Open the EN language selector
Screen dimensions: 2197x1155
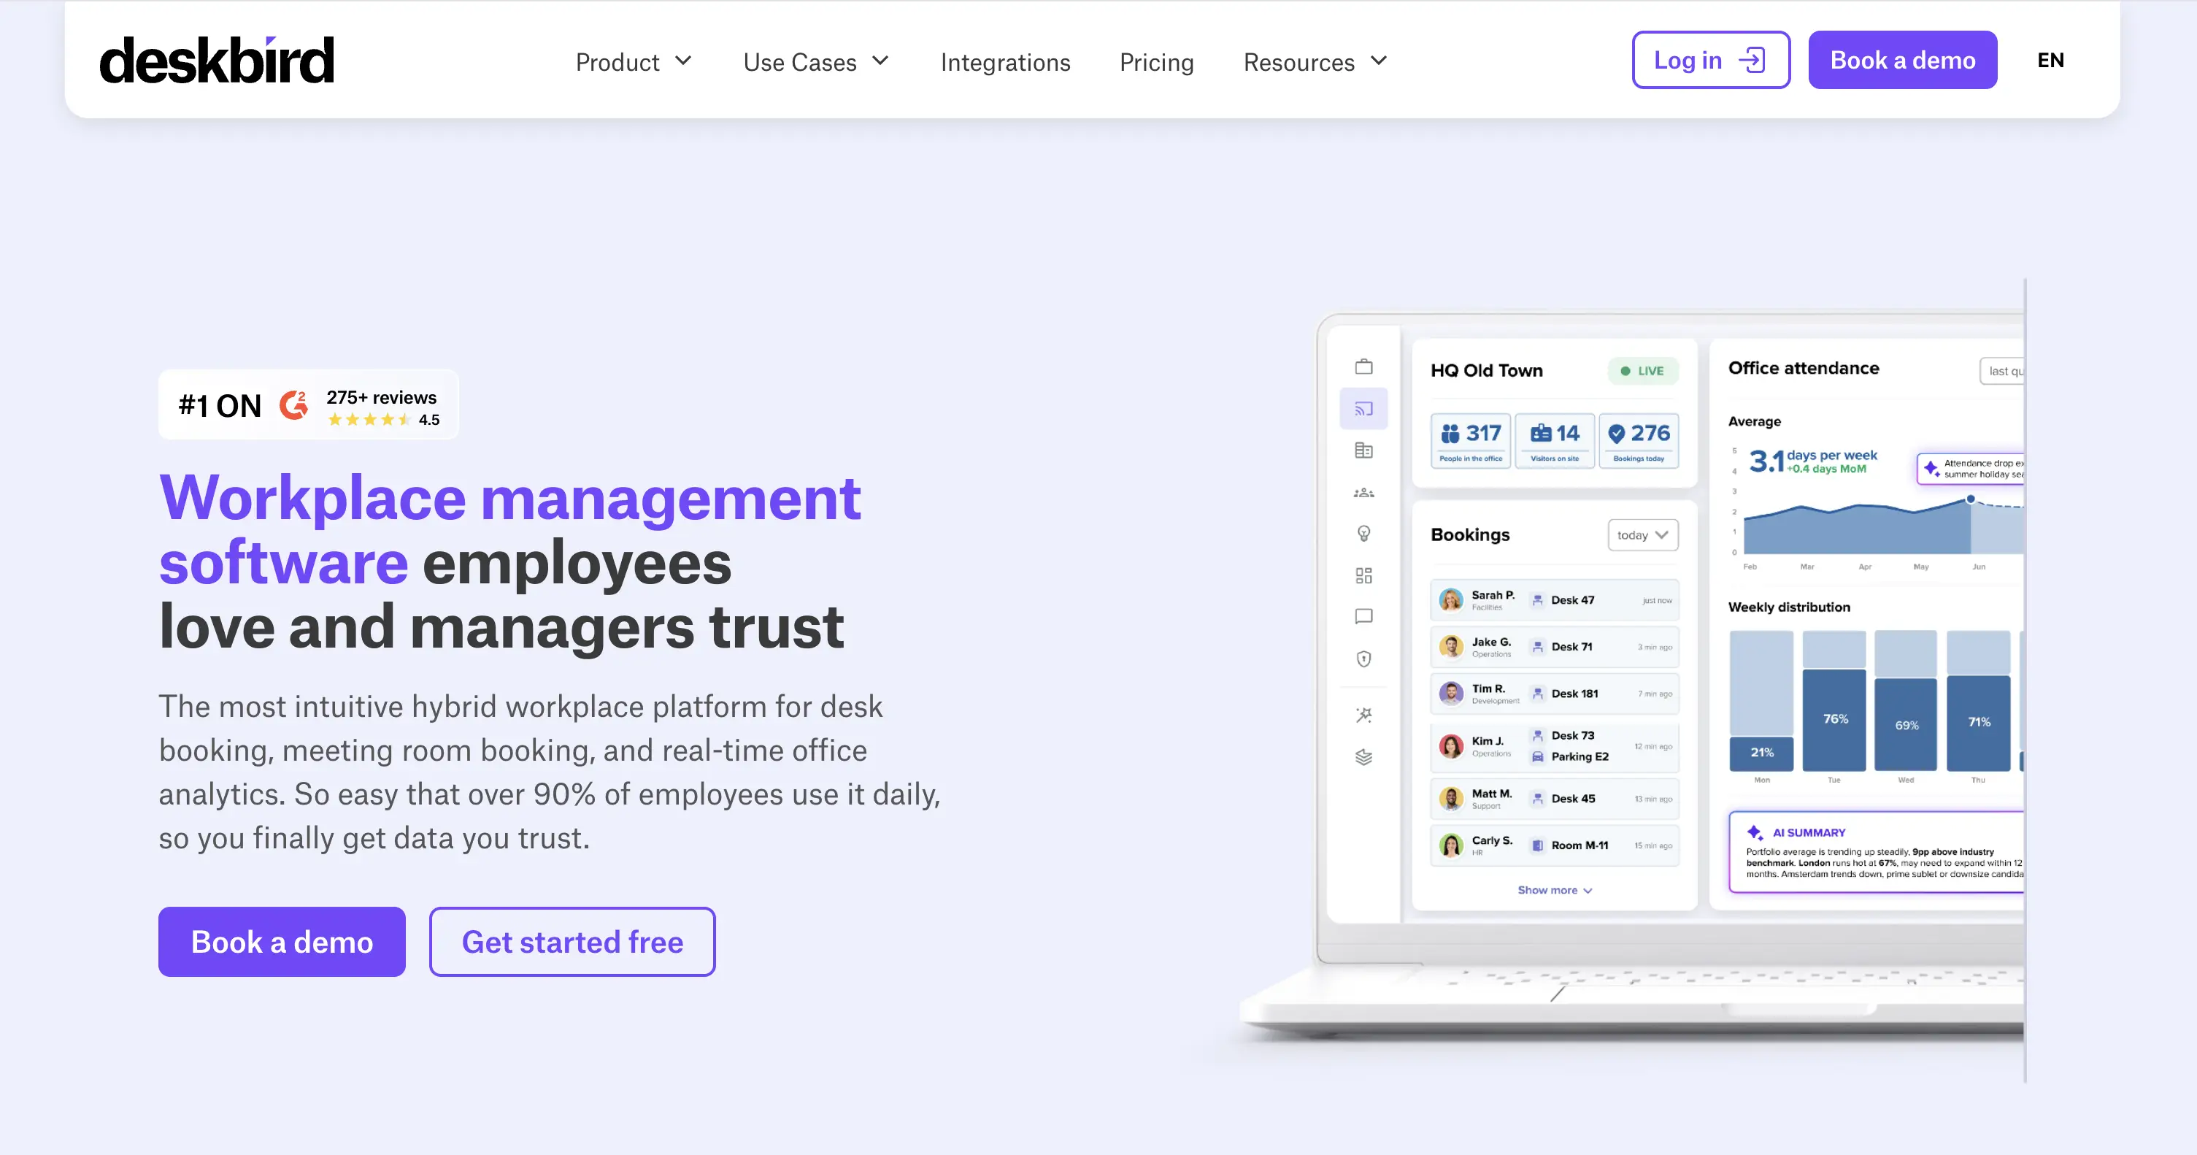[2050, 60]
